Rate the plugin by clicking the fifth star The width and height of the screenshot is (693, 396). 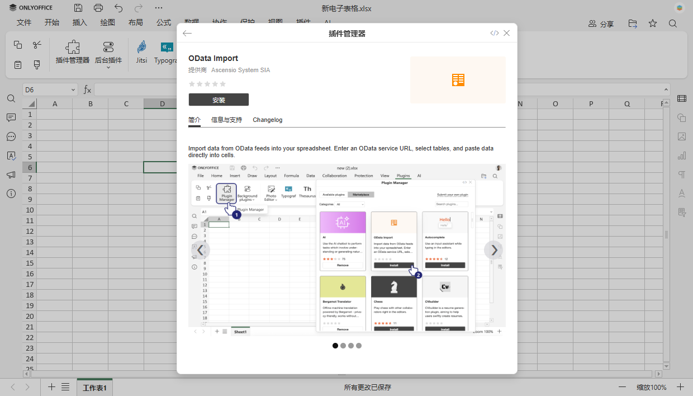point(222,83)
